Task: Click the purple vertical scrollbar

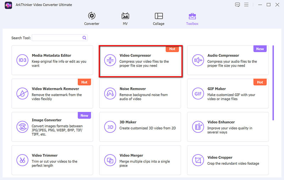Action: [273, 83]
